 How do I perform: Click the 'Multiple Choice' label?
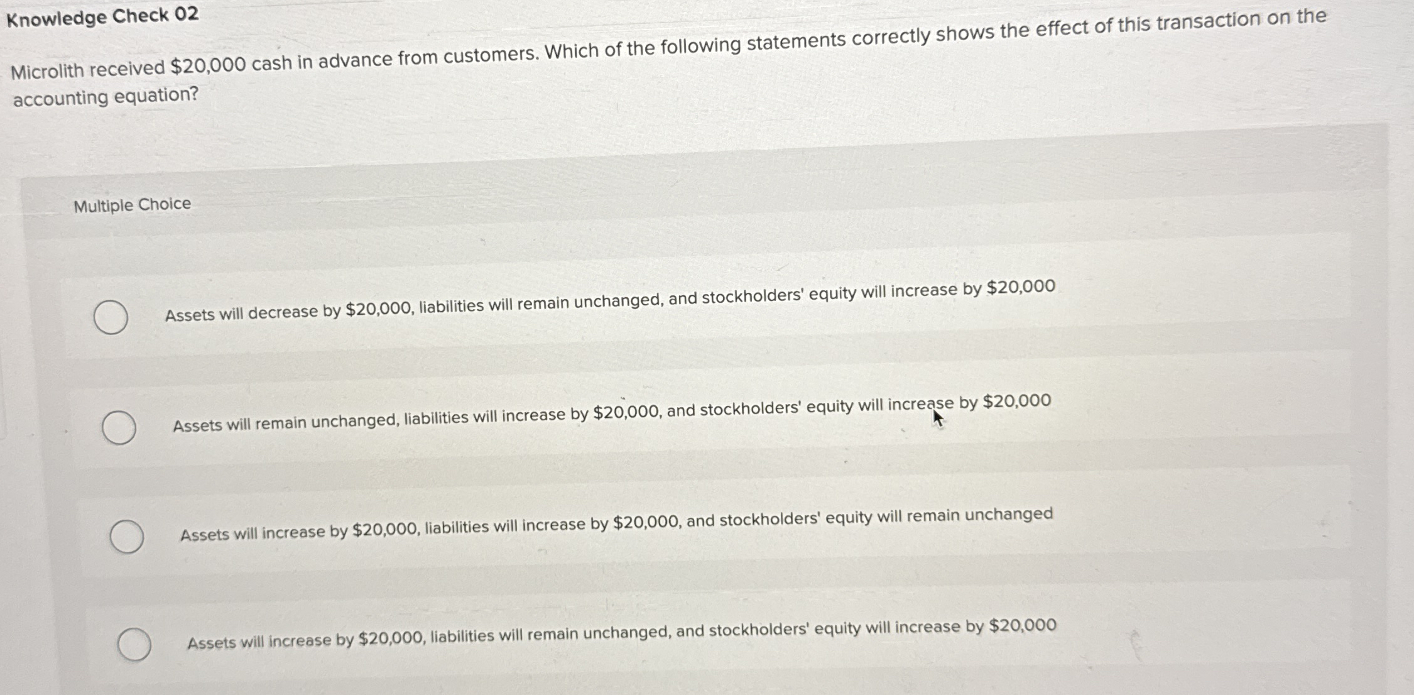131,204
